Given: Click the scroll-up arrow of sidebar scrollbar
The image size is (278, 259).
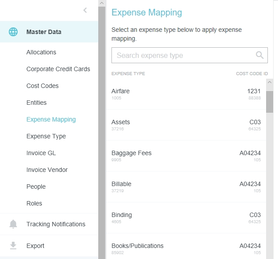Looking at the screenshot, I should pos(102,3).
